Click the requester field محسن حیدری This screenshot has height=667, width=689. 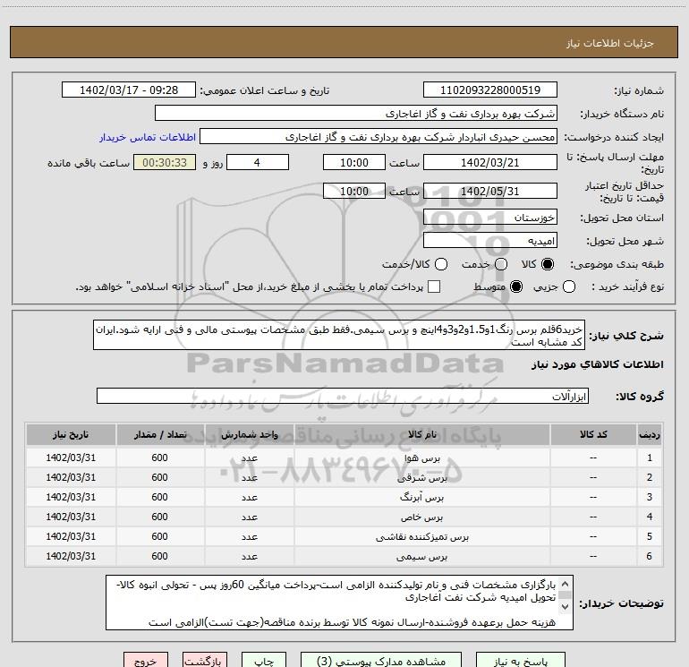379,137
